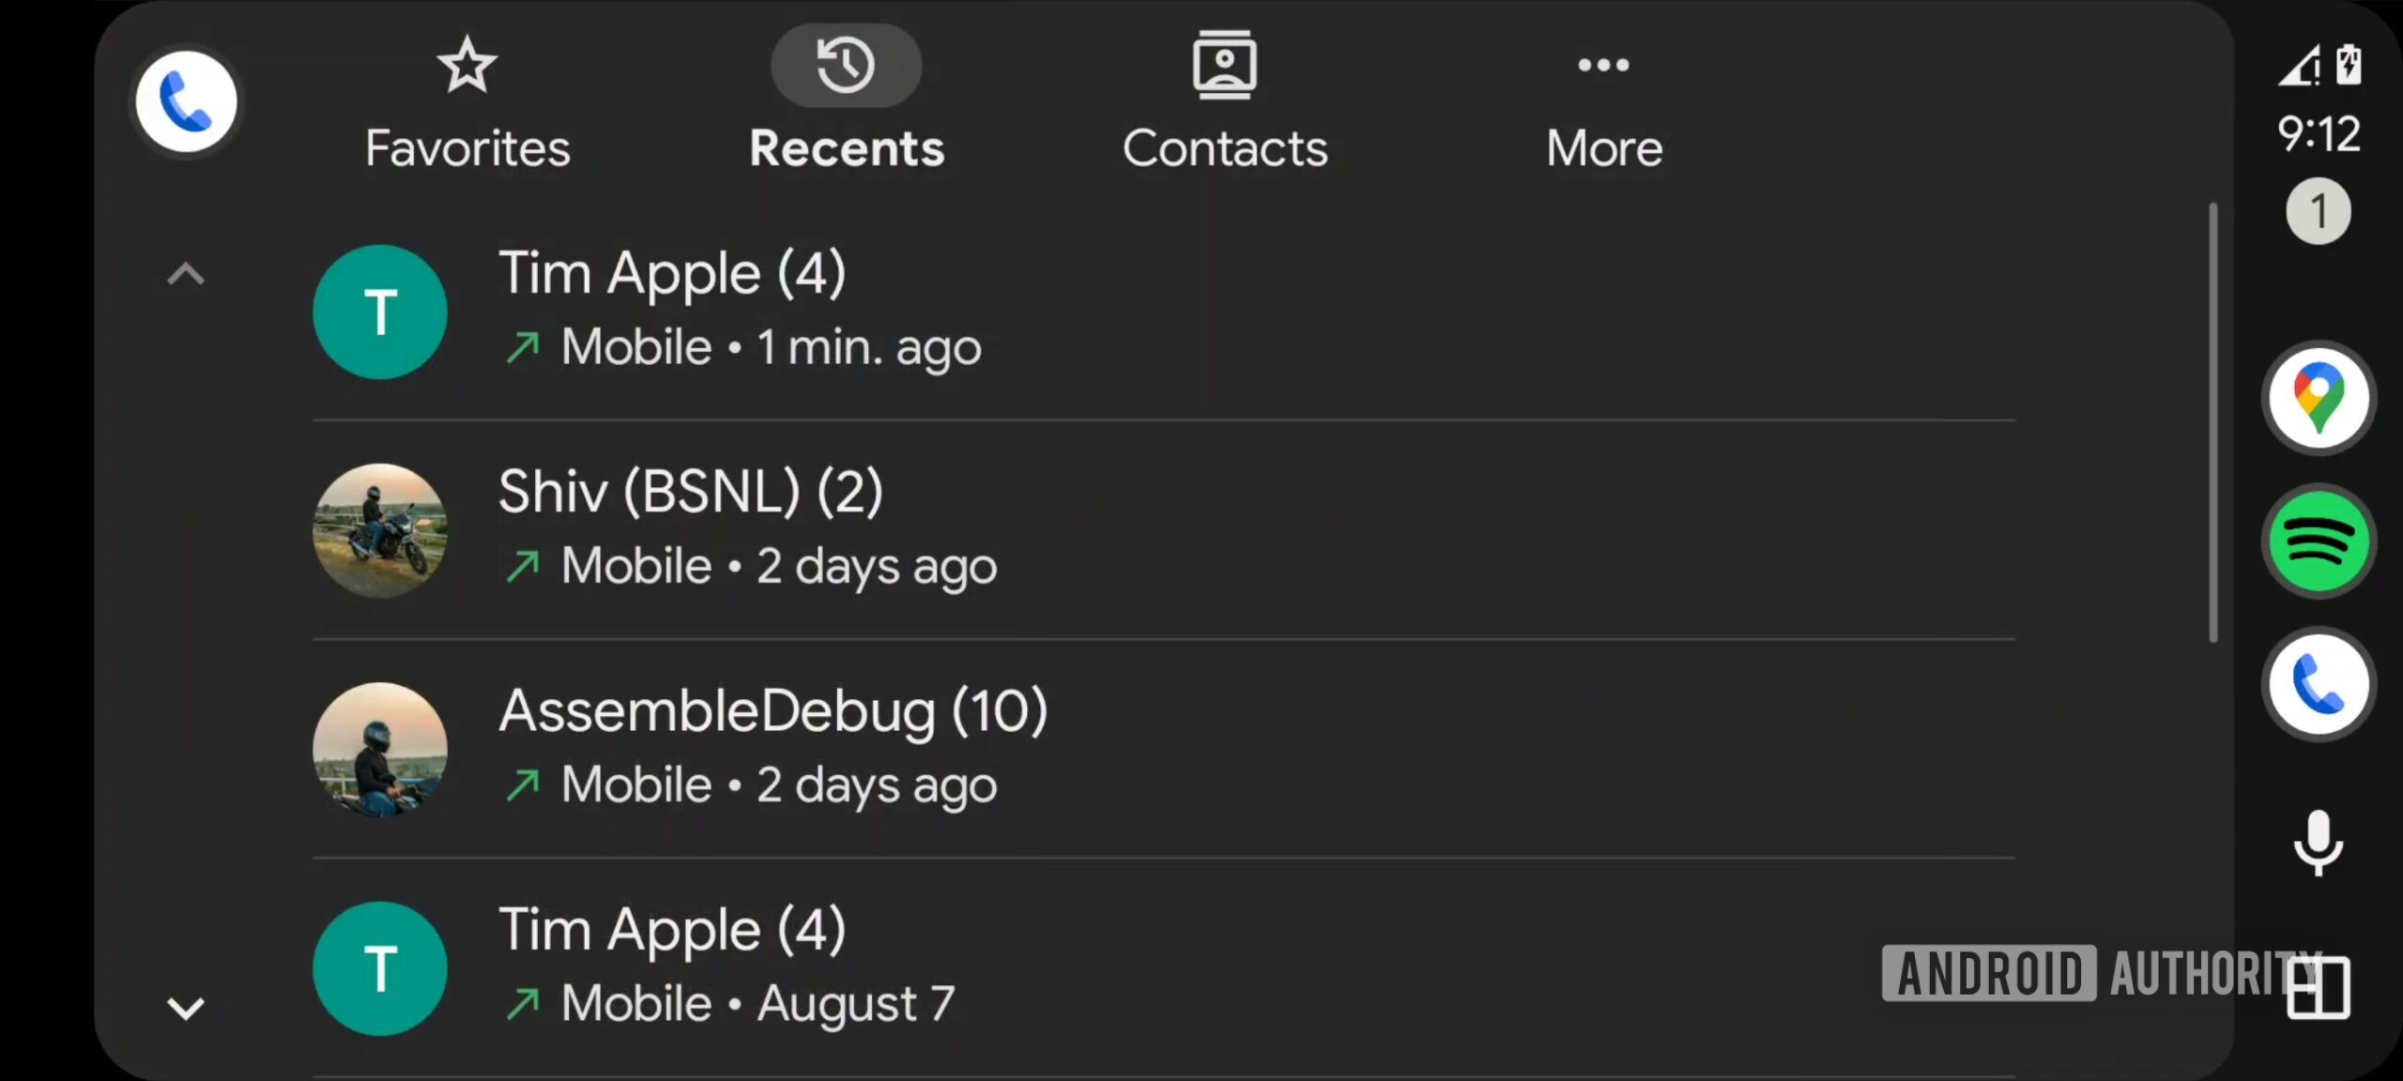Call Shiv (BSNL) from recent calls
This screenshot has height=1081, width=2403.
pos(845,527)
